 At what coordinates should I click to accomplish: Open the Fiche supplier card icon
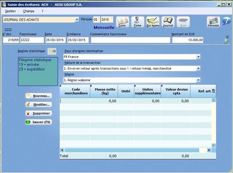(138, 22)
